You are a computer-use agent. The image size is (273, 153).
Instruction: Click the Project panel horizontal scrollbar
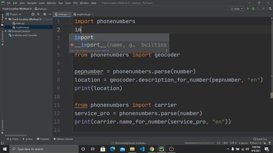[16, 136]
